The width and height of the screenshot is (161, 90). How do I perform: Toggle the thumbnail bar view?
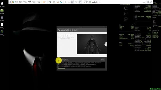pyautogui.click(x=69, y=2)
